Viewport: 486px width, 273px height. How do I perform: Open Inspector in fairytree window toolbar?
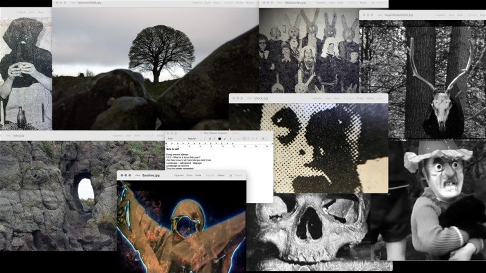click(x=197, y=3)
